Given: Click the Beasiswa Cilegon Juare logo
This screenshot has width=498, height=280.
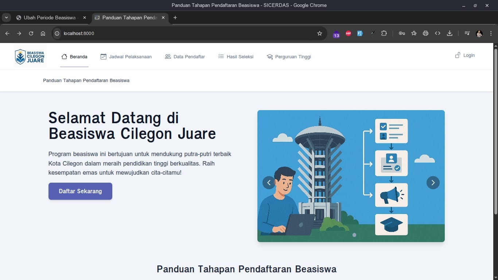Looking at the screenshot, I should click(30, 57).
